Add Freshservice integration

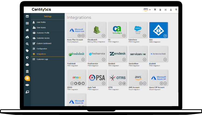(x=104, y=60)
